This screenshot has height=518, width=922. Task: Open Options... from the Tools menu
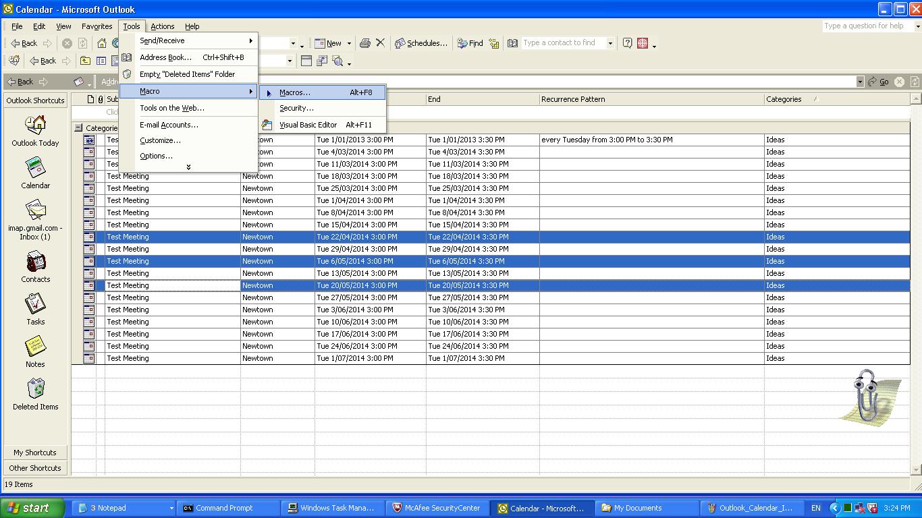pyautogui.click(x=156, y=156)
